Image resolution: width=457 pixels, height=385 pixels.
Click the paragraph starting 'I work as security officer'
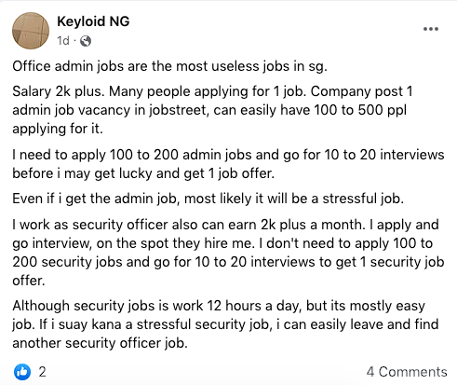point(228,253)
